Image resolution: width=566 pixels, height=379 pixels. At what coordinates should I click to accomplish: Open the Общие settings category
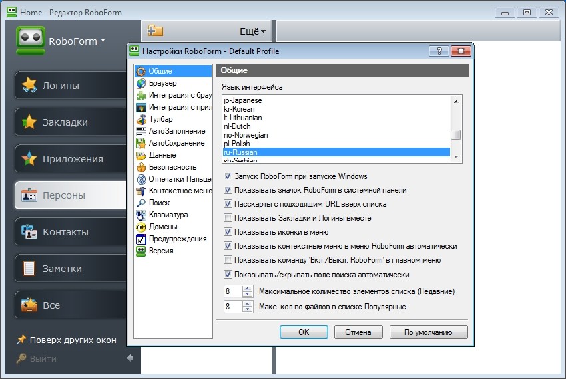click(x=173, y=71)
